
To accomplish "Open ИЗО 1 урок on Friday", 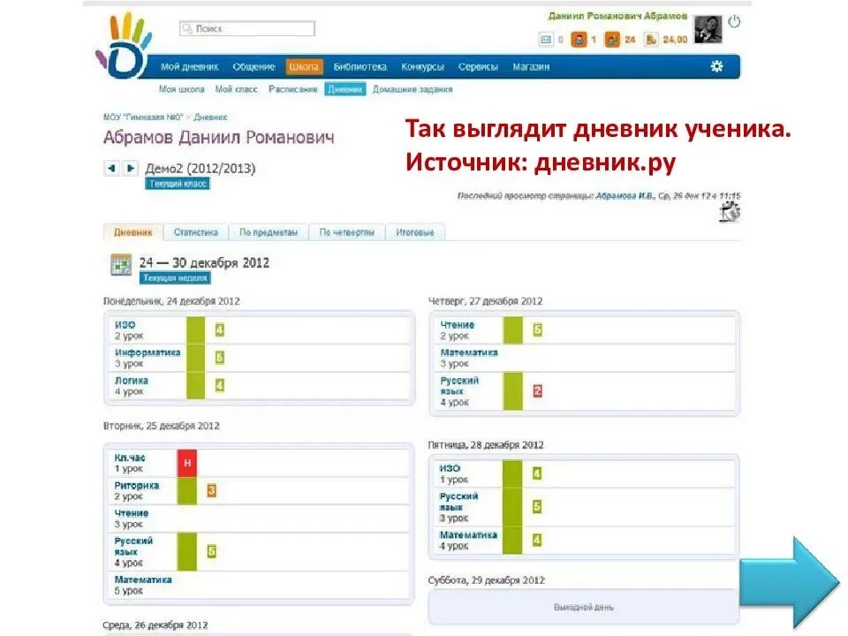I will coord(450,468).
